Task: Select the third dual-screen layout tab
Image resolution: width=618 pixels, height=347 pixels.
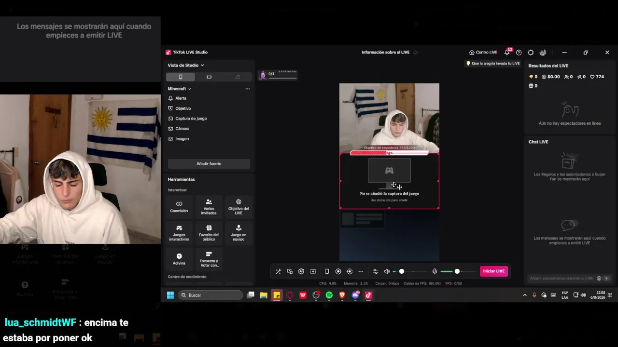Action: [238, 77]
